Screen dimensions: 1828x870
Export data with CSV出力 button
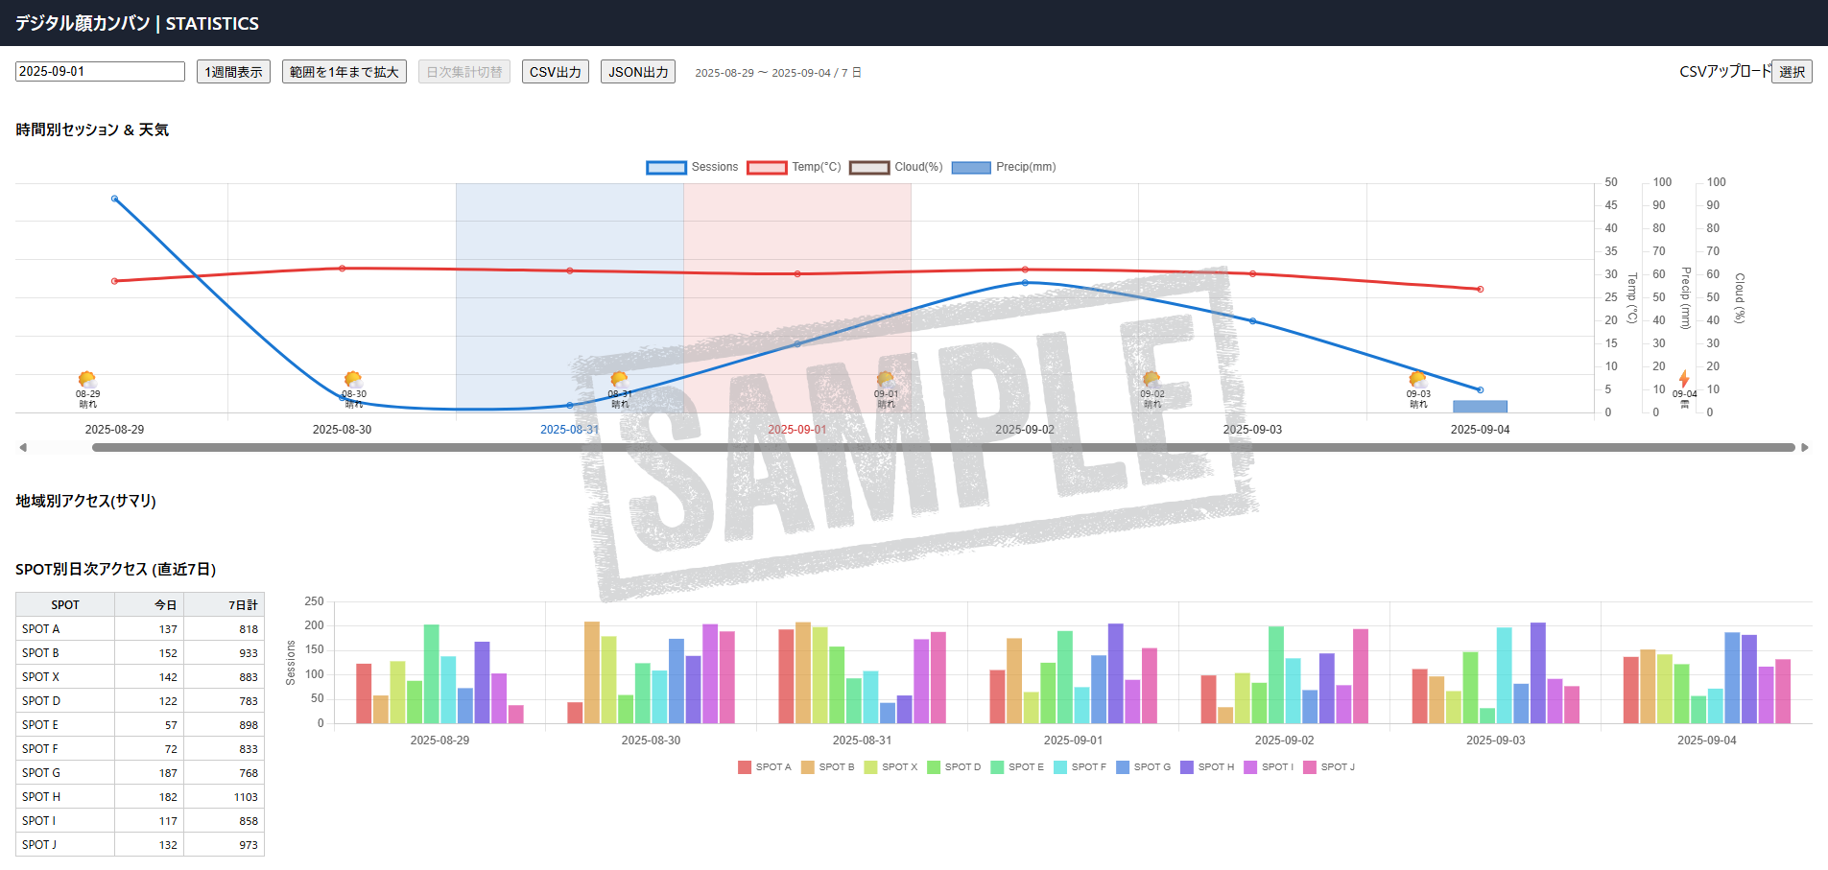[x=555, y=72]
